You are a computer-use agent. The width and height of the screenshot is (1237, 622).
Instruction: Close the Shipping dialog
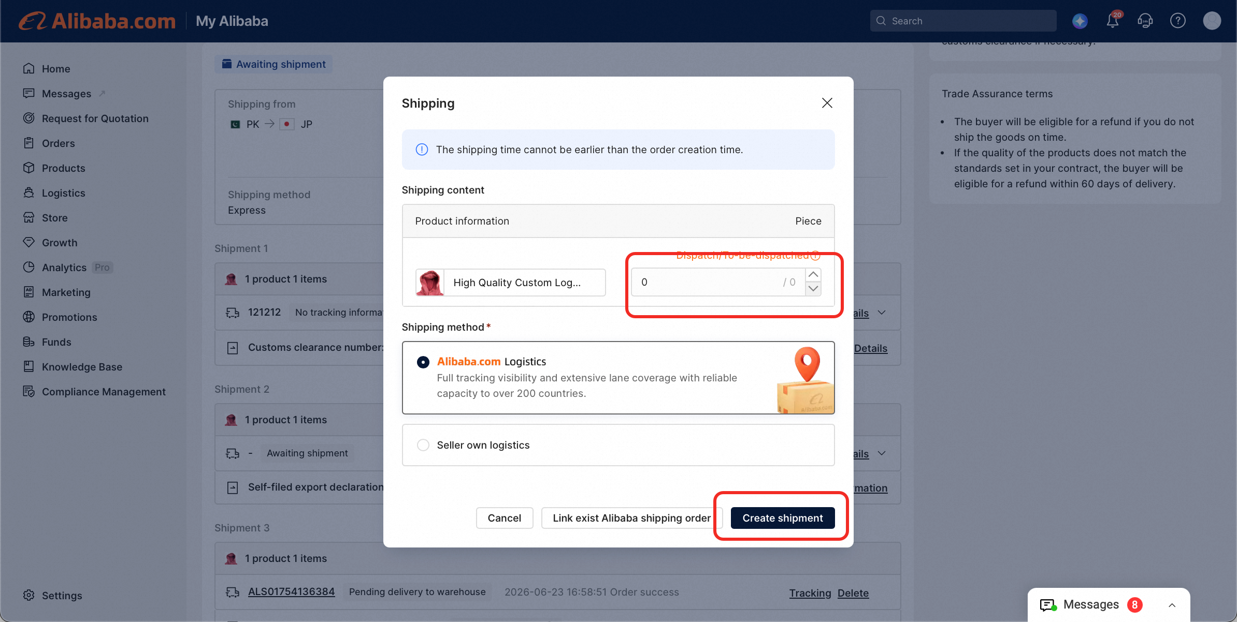[x=827, y=103]
